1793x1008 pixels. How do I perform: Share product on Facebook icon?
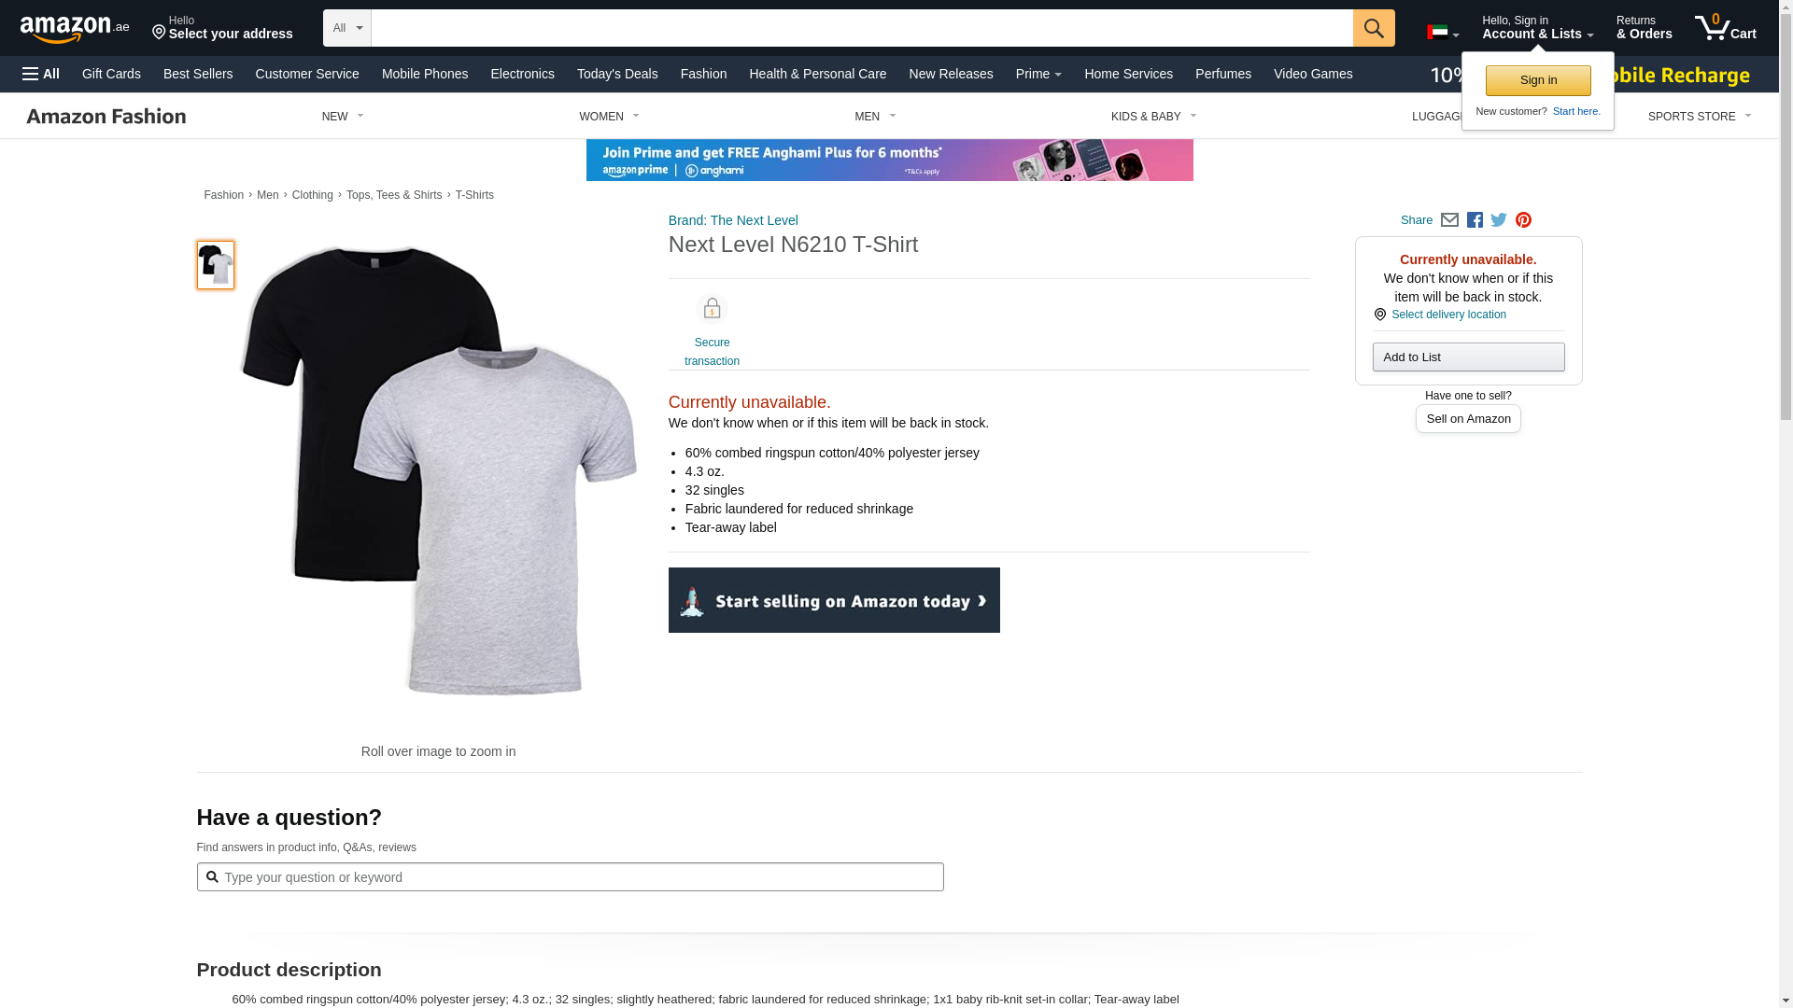click(x=1475, y=220)
